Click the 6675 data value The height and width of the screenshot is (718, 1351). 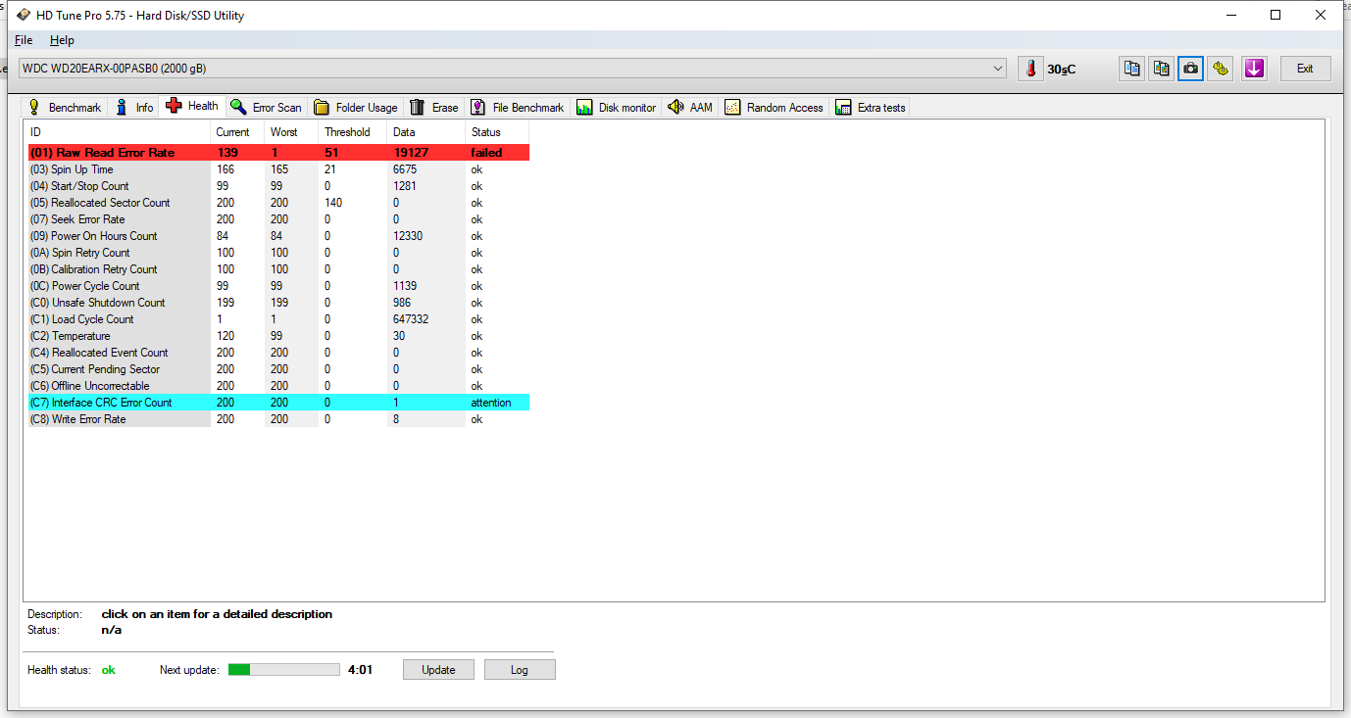[x=405, y=169]
